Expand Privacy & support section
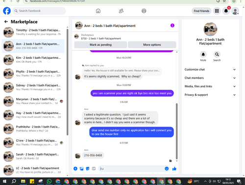 click(x=210, y=95)
